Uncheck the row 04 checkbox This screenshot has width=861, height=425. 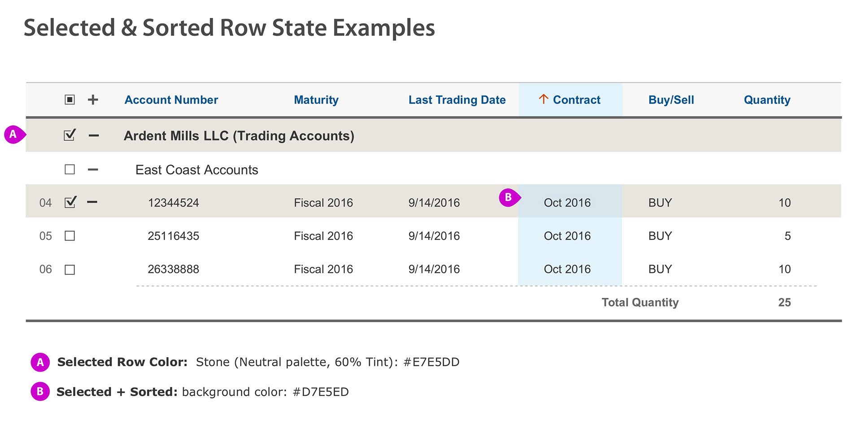[70, 202]
